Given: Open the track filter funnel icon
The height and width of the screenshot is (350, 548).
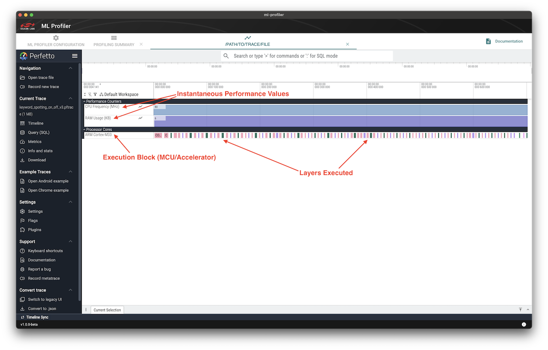Looking at the screenshot, I should tap(95, 94).
